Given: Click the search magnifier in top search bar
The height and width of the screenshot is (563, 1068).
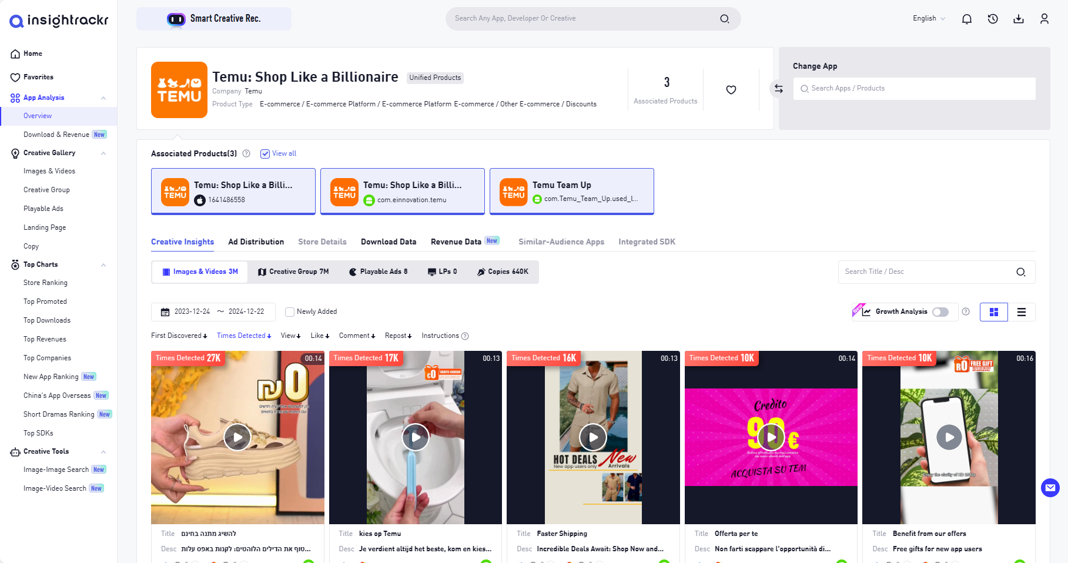Looking at the screenshot, I should coord(725,19).
